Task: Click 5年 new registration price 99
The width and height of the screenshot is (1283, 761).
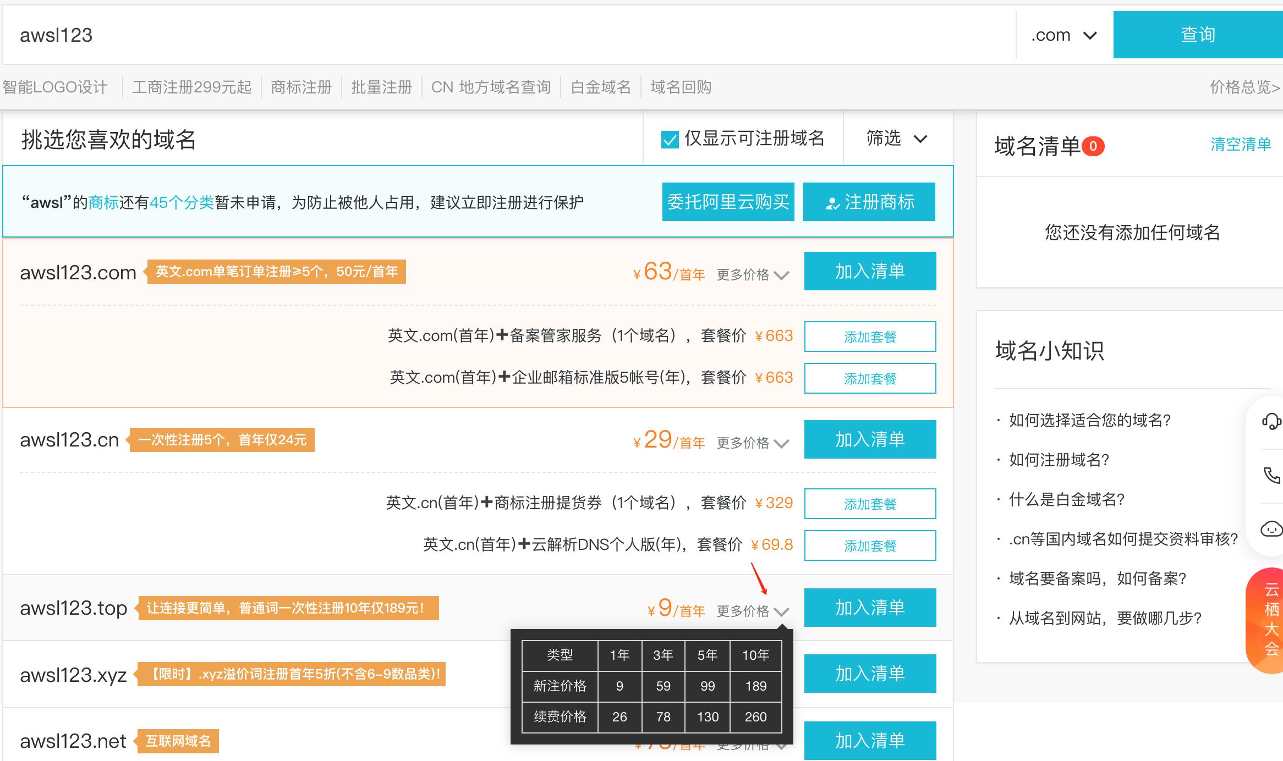Action: (708, 686)
